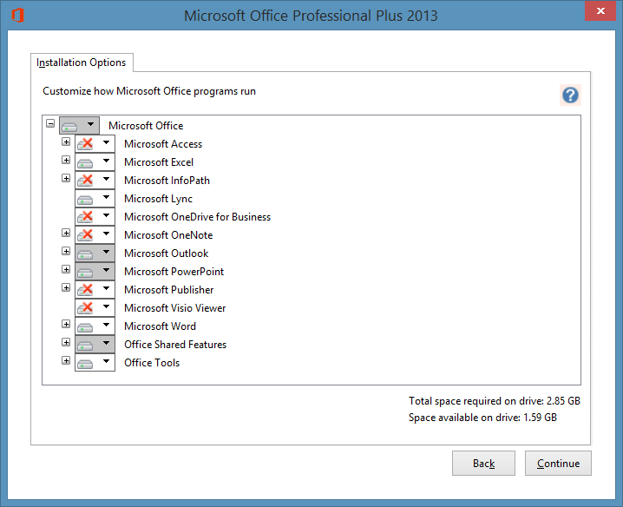The image size is (623, 507).
Task: Expand the Microsoft PowerPoint tree node
Action: click(x=66, y=269)
